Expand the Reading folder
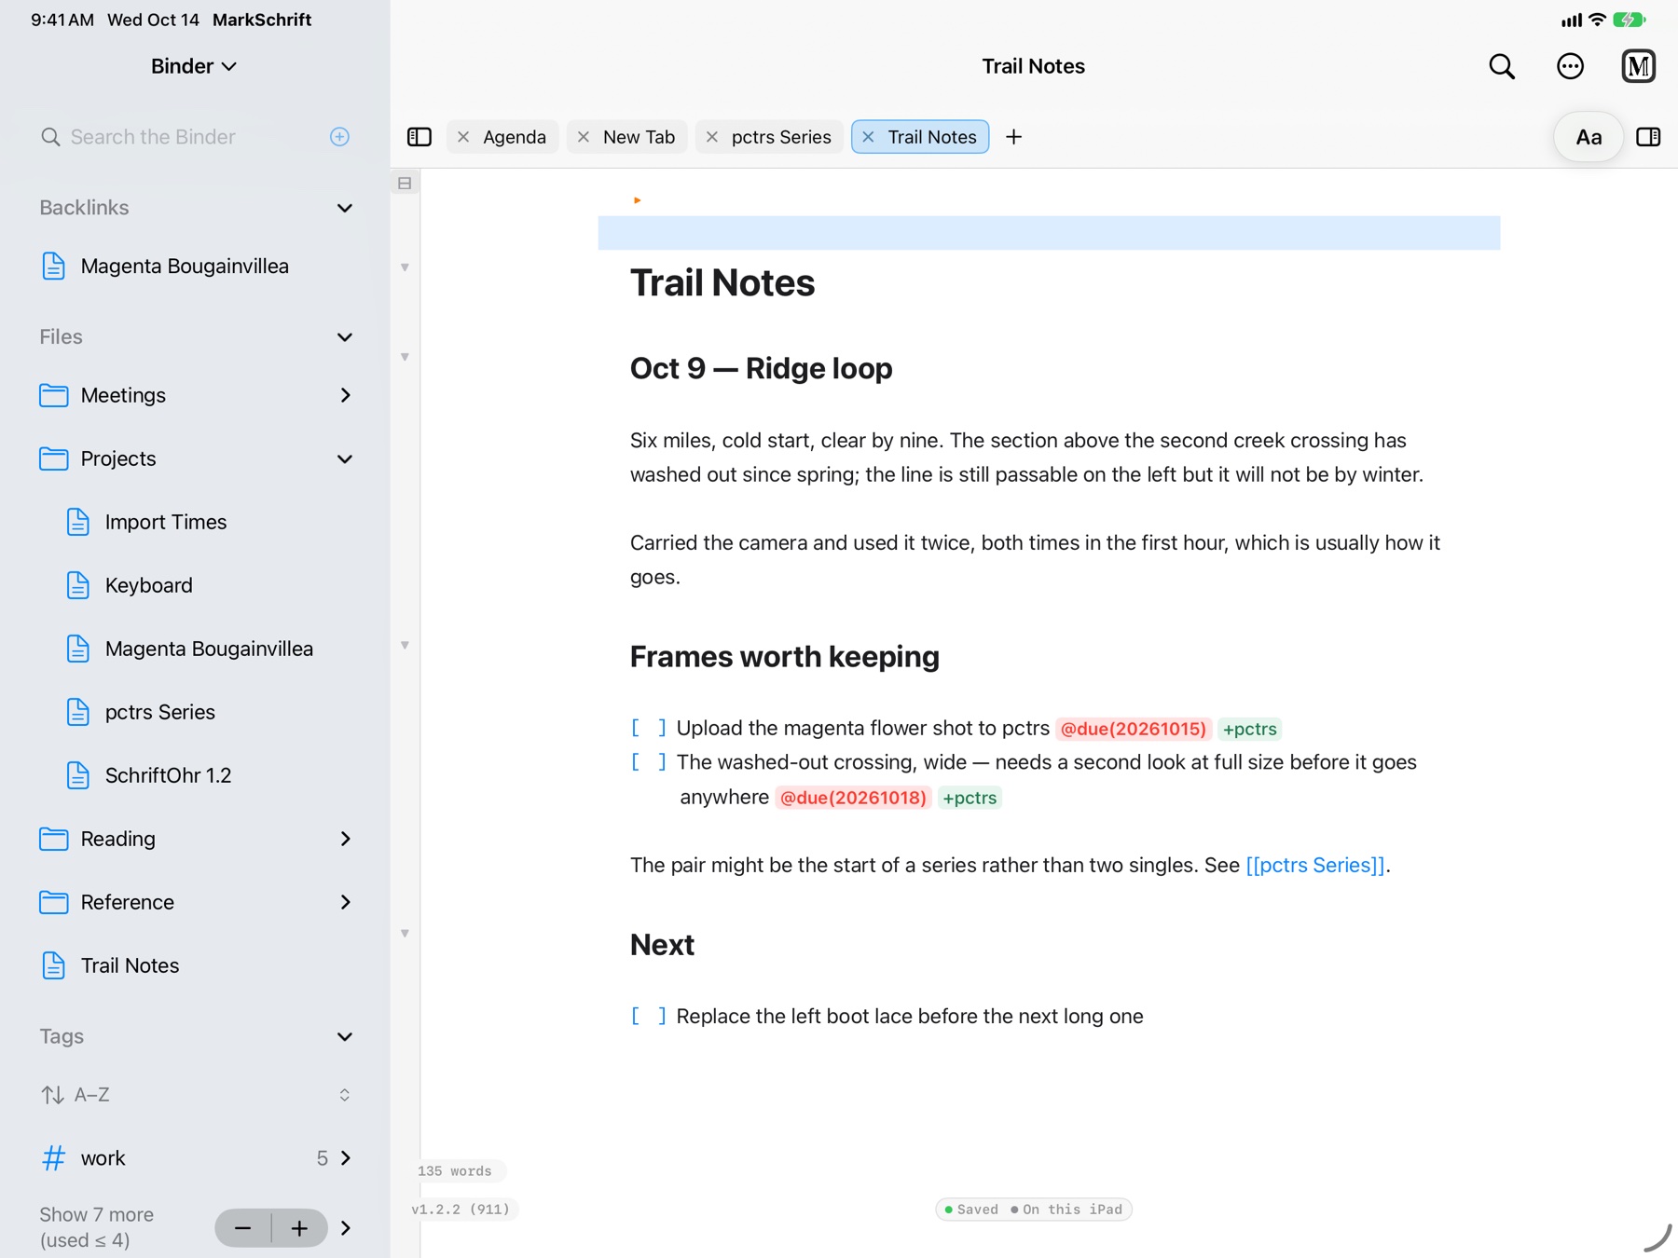Image resolution: width=1678 pixels, height=1258 pixels. 345,839
